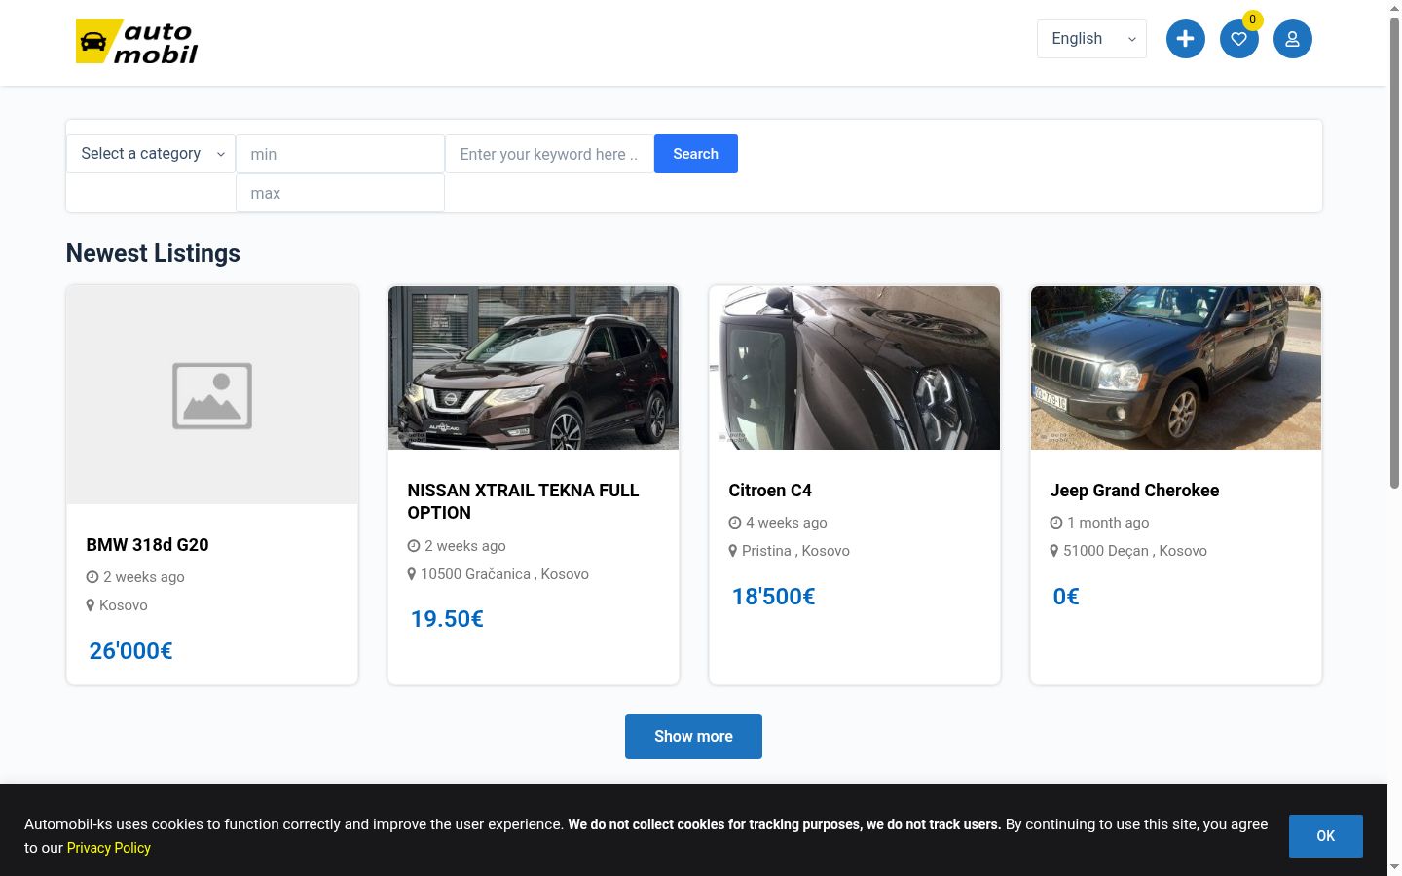1402x876 pixels.
Task: Open the Jeep Grand Cherokee photo
Action: [1176, 368]
